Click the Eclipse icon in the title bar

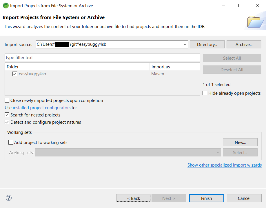6,5
